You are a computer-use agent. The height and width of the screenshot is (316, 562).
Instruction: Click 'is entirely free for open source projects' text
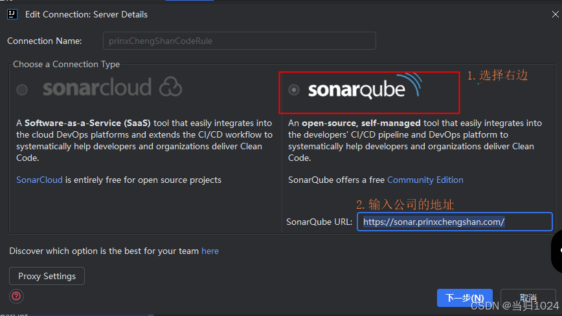click(x=143, y=180)
